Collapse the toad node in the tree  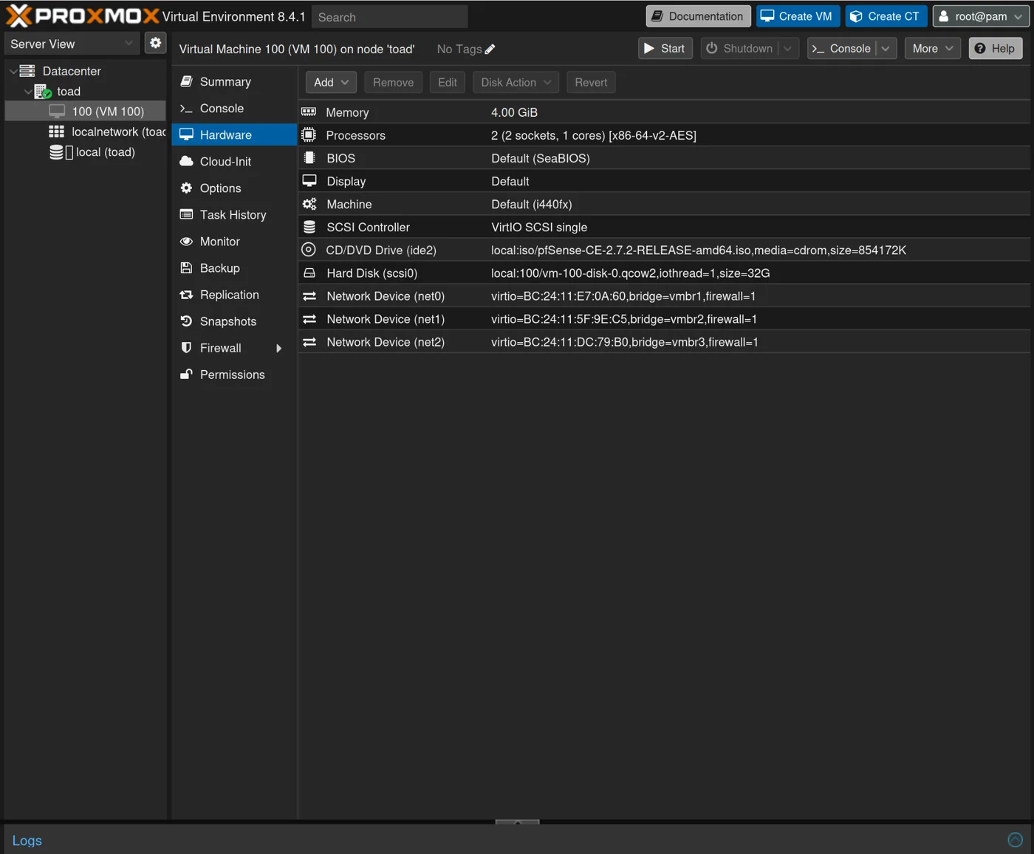tap(27, 92)
